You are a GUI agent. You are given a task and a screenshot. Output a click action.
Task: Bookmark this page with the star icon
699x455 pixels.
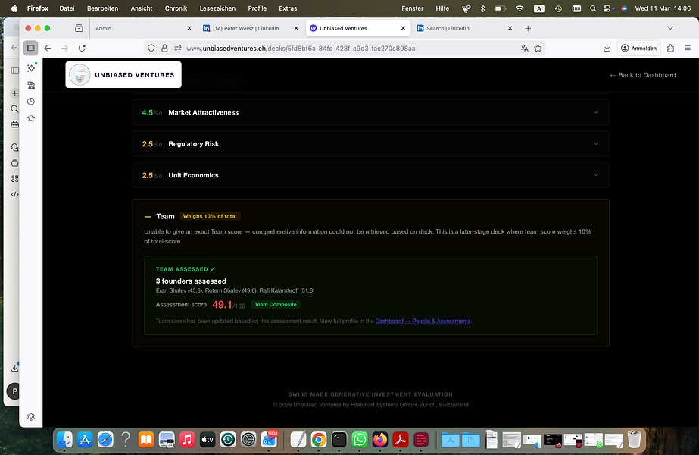tap(538, 49)
